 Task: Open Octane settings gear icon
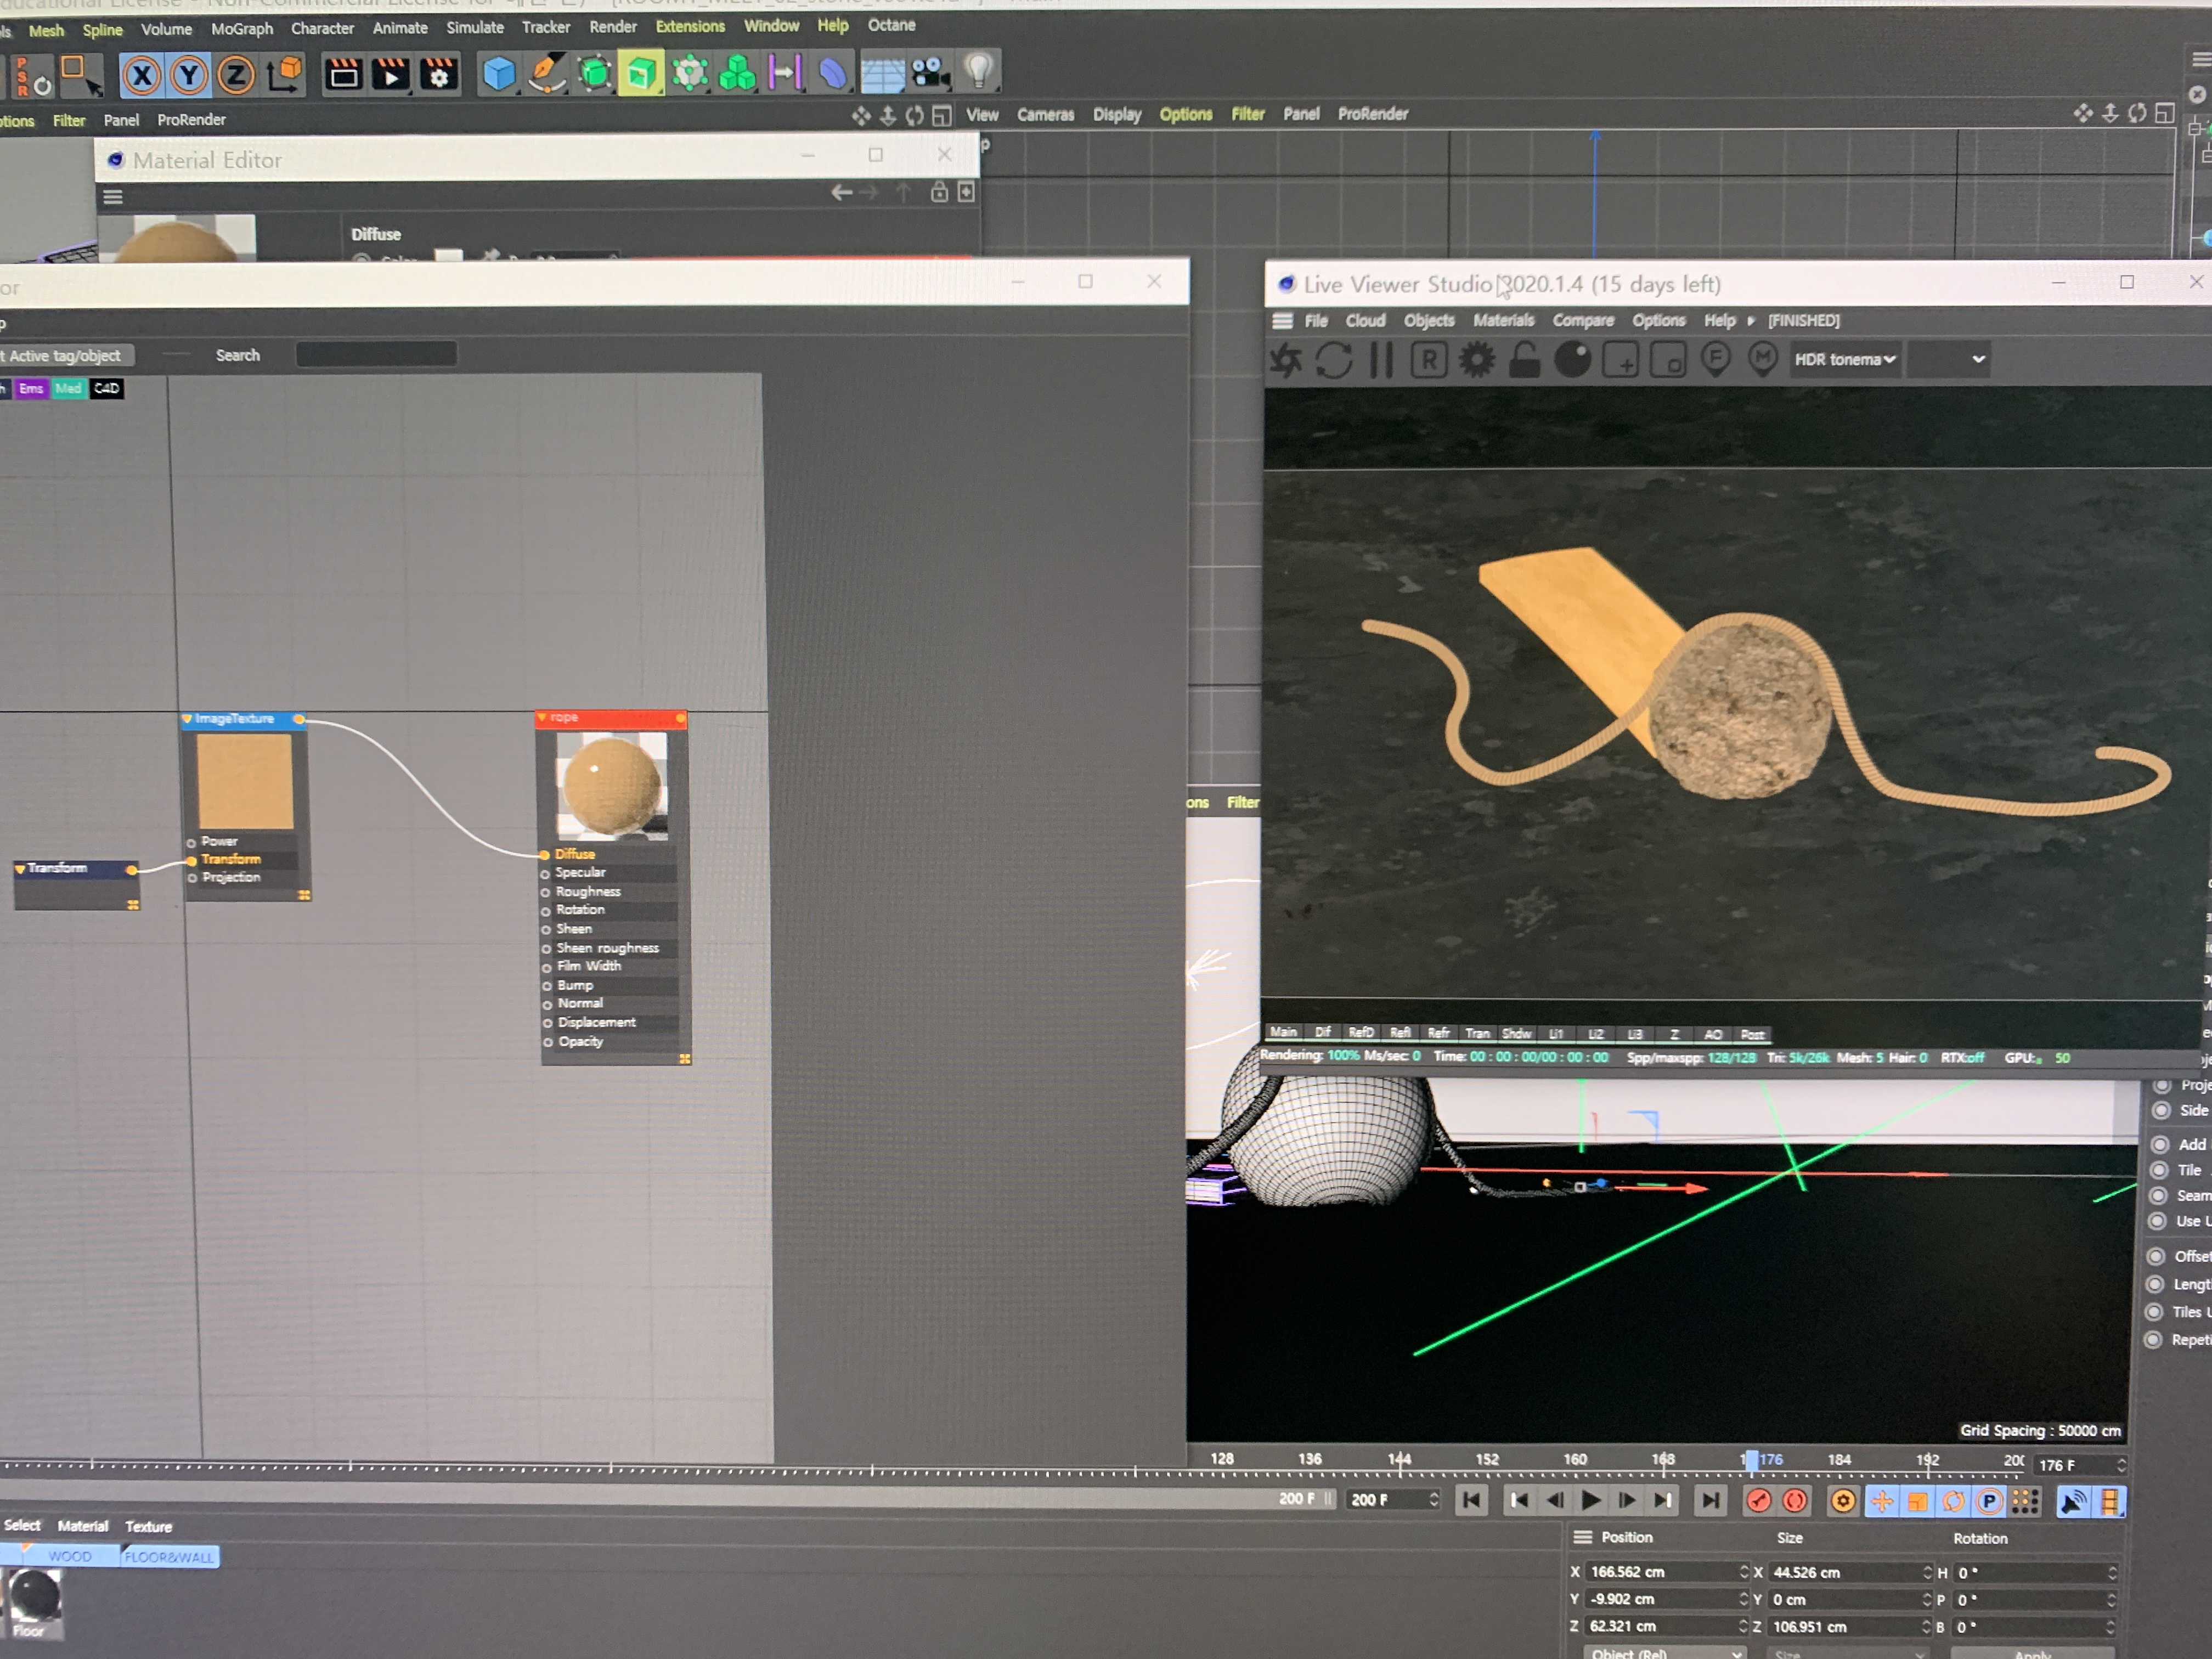point(1477,360)
